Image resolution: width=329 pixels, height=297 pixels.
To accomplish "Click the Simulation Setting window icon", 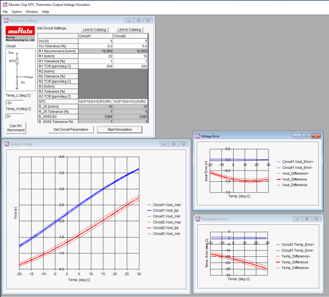I will 6,21.
